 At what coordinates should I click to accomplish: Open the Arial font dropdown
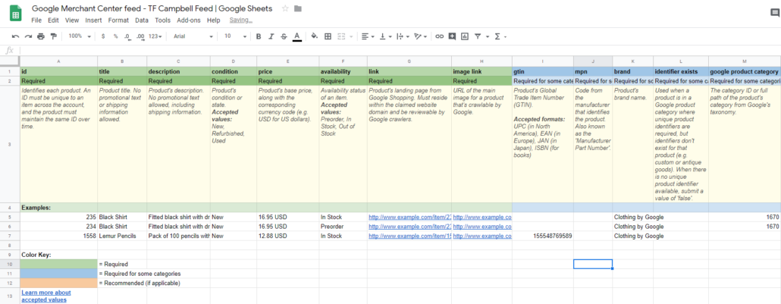point(193,36)
